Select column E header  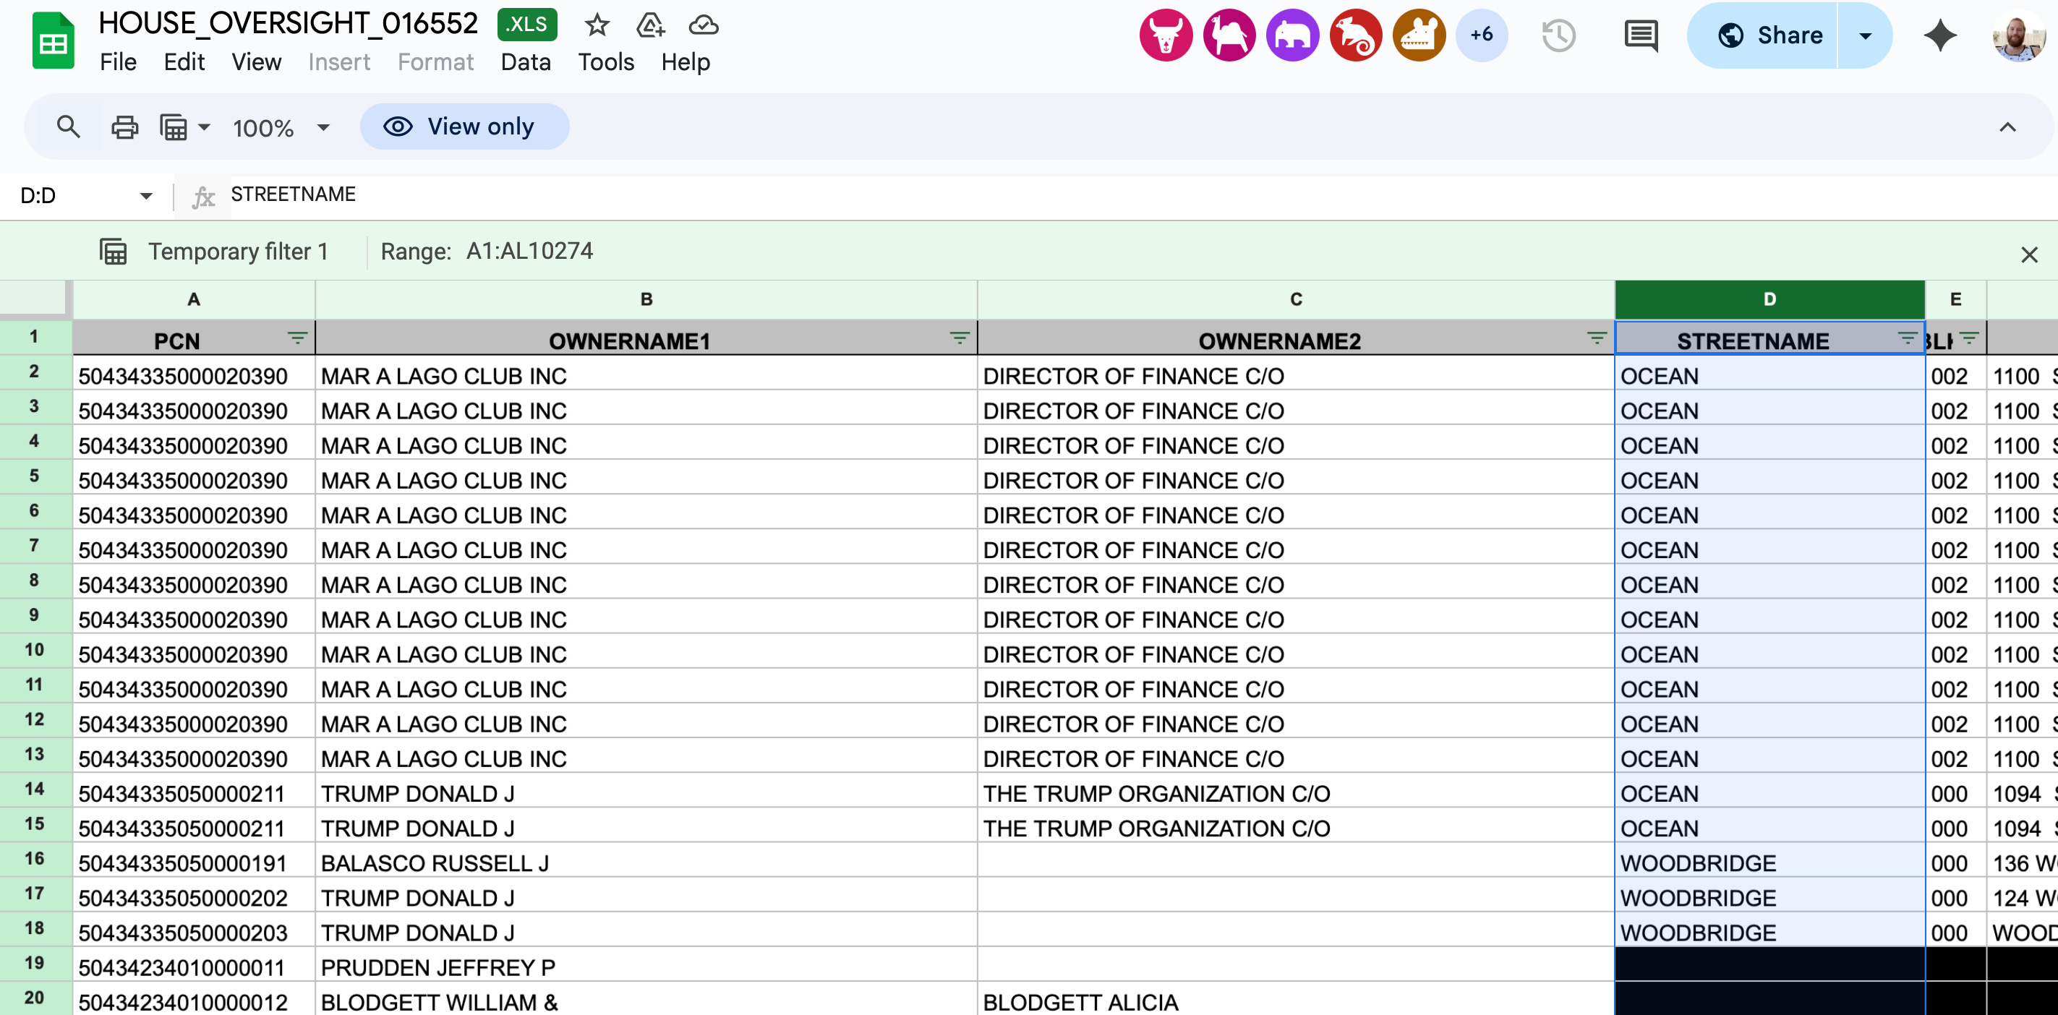pyautogui.click(x=1956, y=299)
